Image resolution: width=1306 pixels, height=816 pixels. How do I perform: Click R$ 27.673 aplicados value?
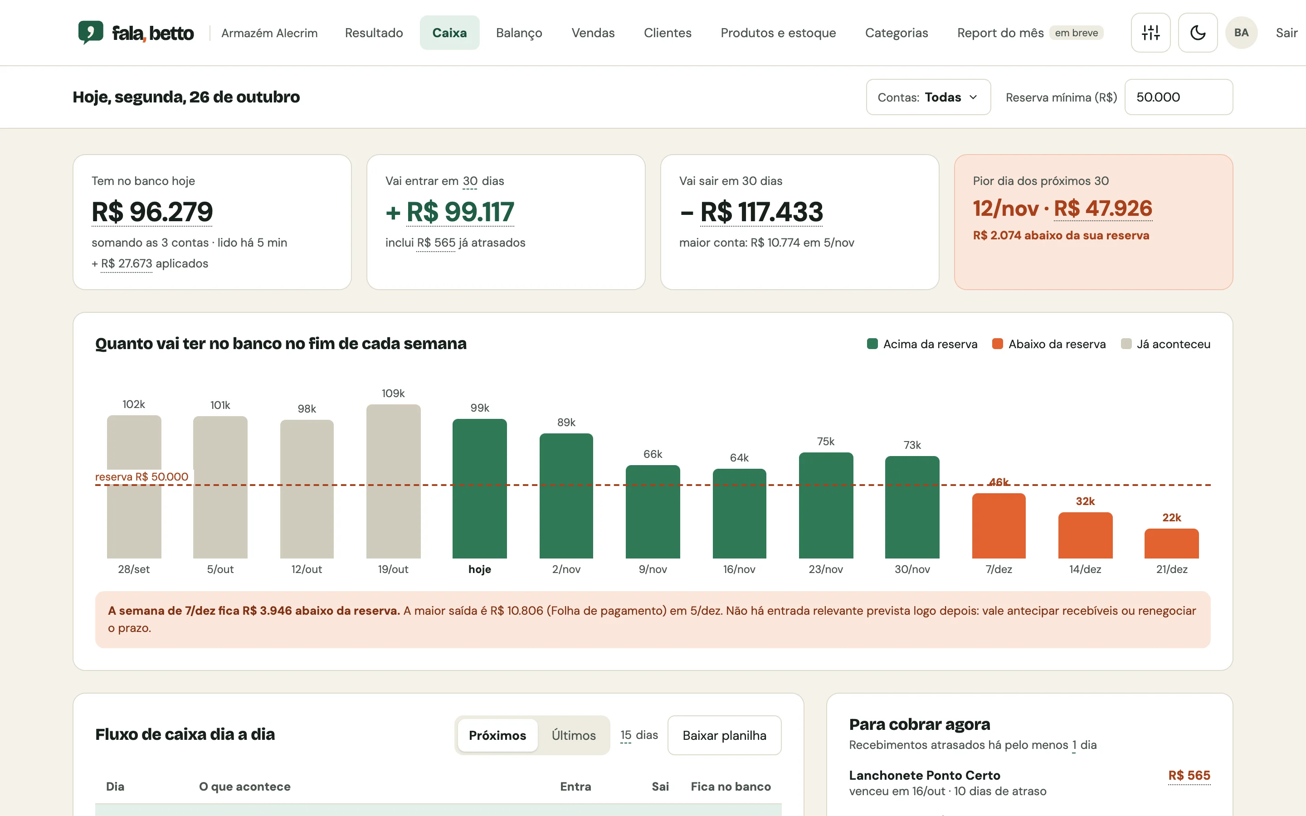pos(126,263)
